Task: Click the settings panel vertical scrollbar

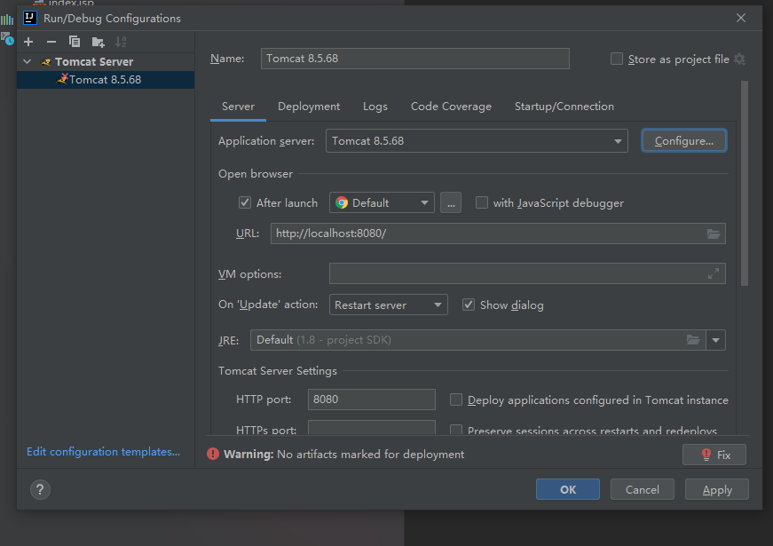Action: (x=745, y=184)
